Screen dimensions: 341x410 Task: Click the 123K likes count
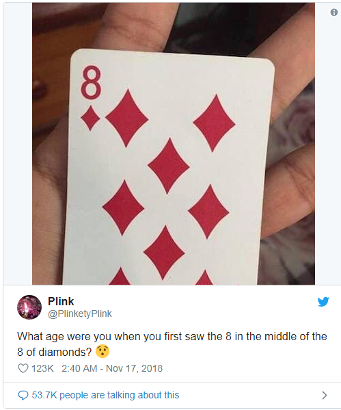pyautogui.click(x=42, y=368)
